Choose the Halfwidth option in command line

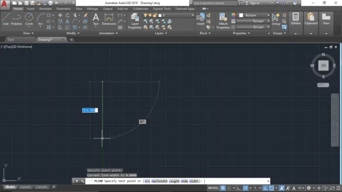159,181
